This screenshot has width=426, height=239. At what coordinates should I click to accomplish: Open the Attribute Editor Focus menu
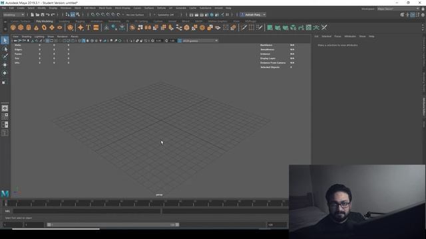click(x=337, y=36)
